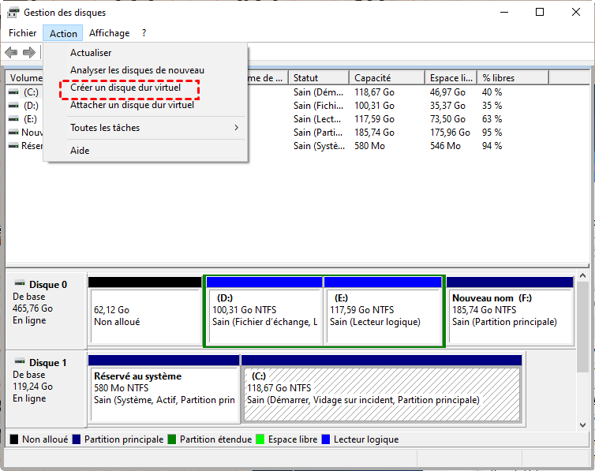
Task: Click the forward arrow toolbar icon
Action: [29, 52]
